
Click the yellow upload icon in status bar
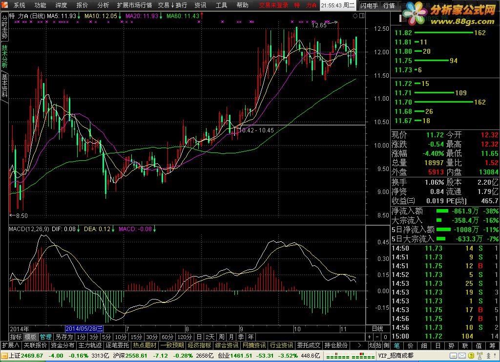pyautogui.click(x=471, y=356)
